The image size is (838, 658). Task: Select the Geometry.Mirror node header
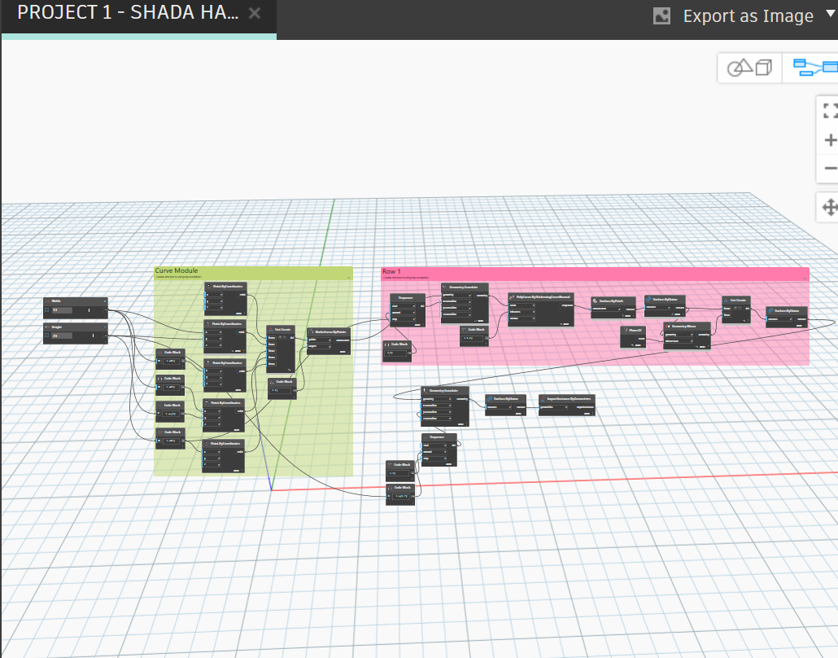[687, 327]
